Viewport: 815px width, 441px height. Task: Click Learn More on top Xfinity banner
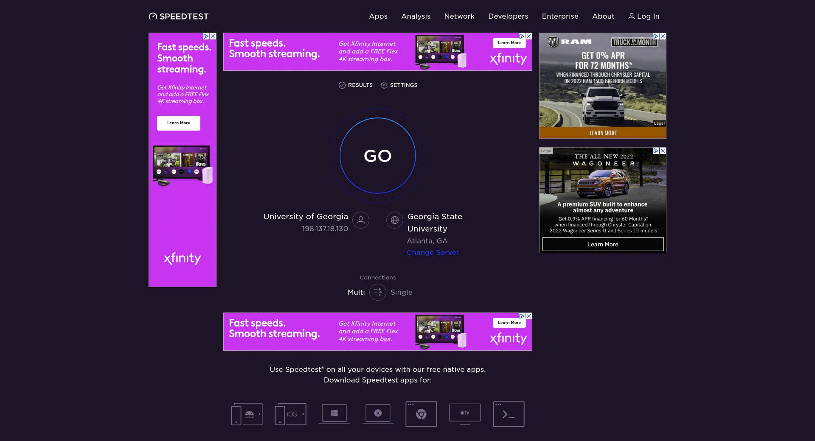tap(509, 43)
